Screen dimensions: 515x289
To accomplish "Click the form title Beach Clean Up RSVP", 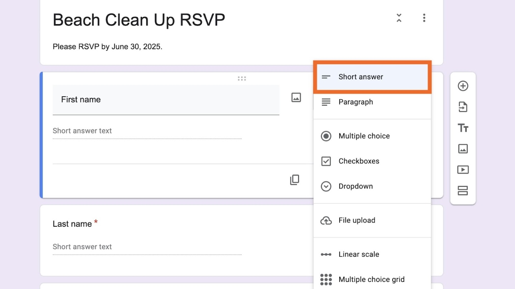I will (138, 20).
